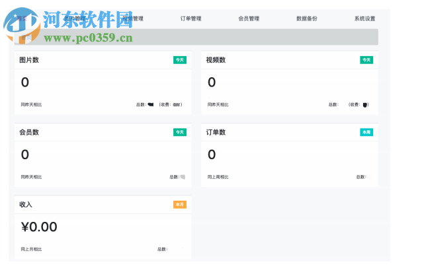This screenshot has width=422, height=278.
Task: Click the 0 count in 会员数 card
Action: pyautogui.click(x=25, y=155)
